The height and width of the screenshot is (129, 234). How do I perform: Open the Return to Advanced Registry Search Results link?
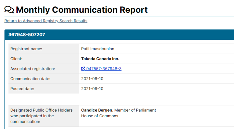tap(46, 21)
